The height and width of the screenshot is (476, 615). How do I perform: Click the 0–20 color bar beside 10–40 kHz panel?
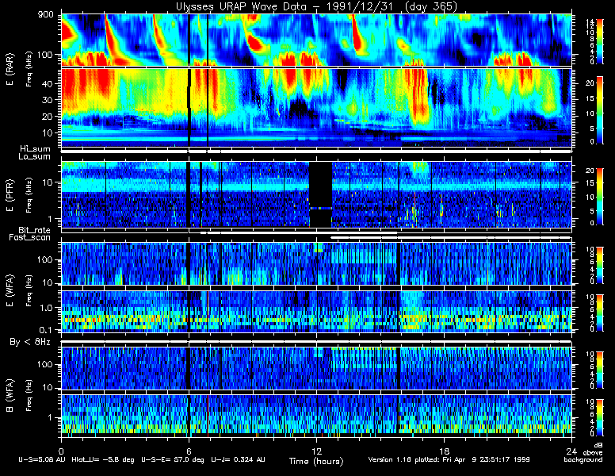point(600,110)
